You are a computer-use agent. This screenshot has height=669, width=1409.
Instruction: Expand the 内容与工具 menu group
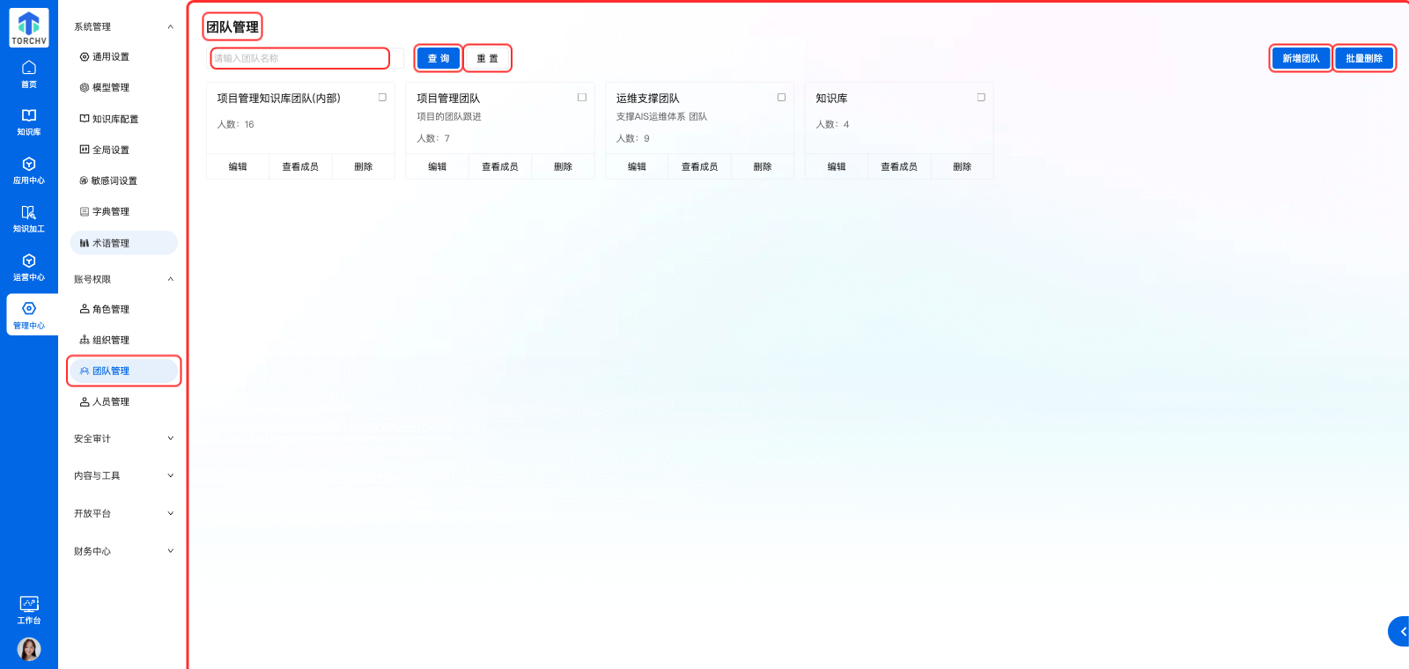(171, 475)
